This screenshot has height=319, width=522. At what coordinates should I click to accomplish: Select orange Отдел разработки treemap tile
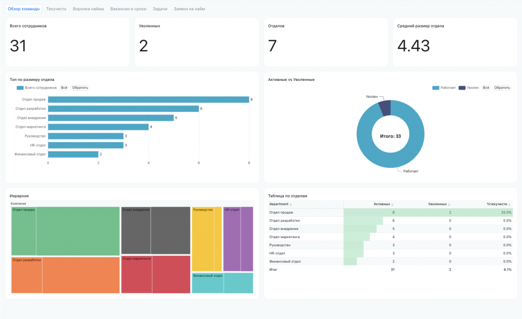click(x=66, y=275)
